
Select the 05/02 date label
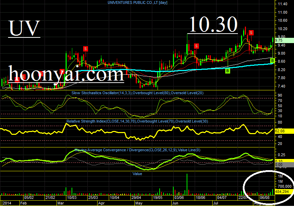(29, 198)
